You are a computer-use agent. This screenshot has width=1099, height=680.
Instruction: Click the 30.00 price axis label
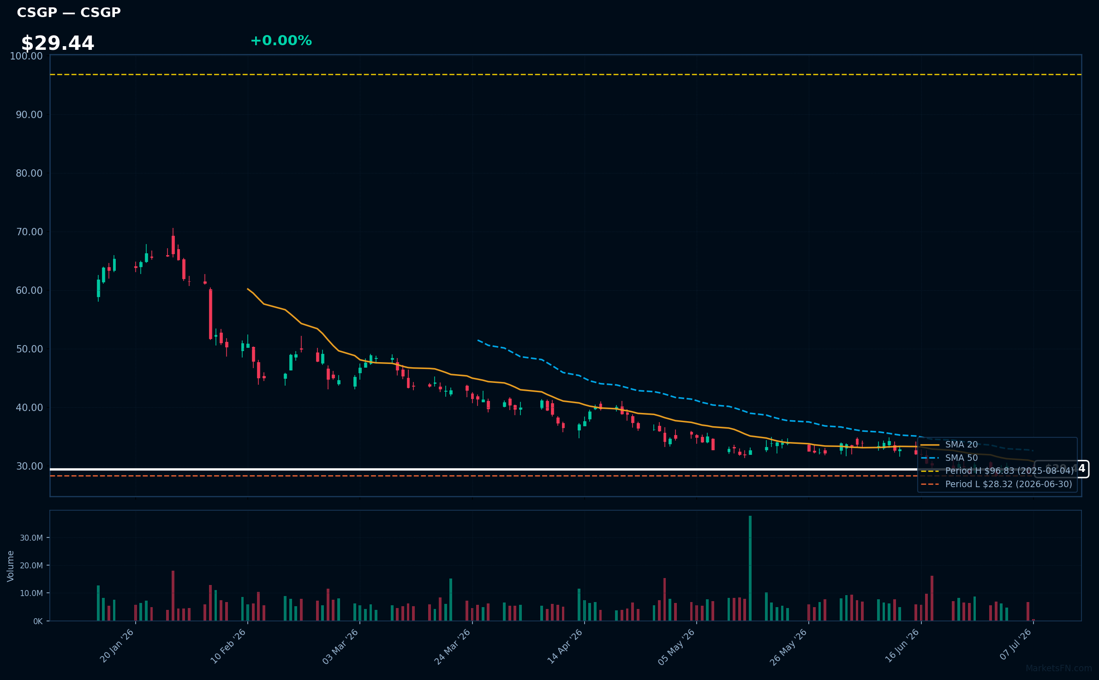click(29, 466)
